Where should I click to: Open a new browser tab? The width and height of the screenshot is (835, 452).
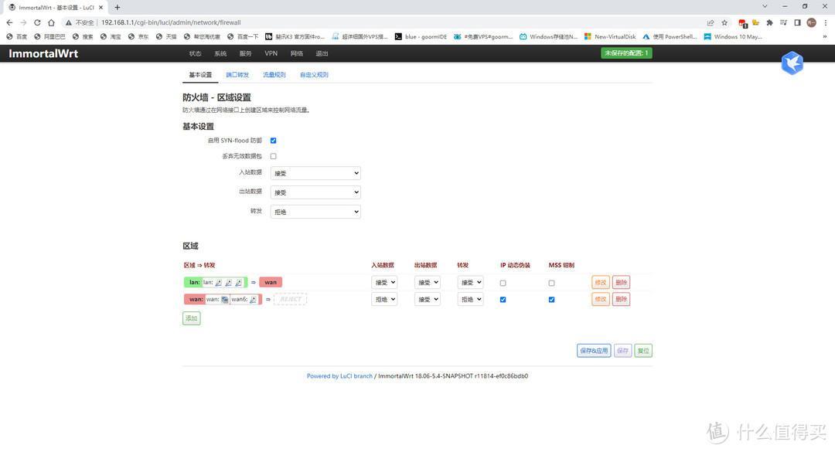pos(118,8)
